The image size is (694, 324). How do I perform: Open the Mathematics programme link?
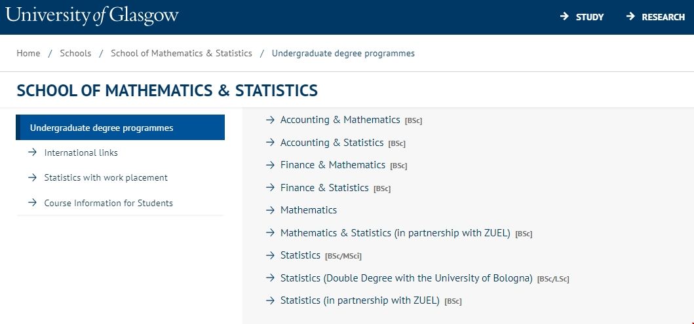click(309, 210)
